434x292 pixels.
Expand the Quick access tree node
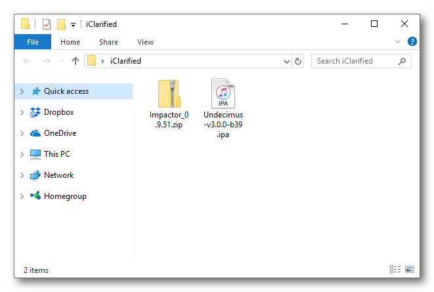(22, 91)
